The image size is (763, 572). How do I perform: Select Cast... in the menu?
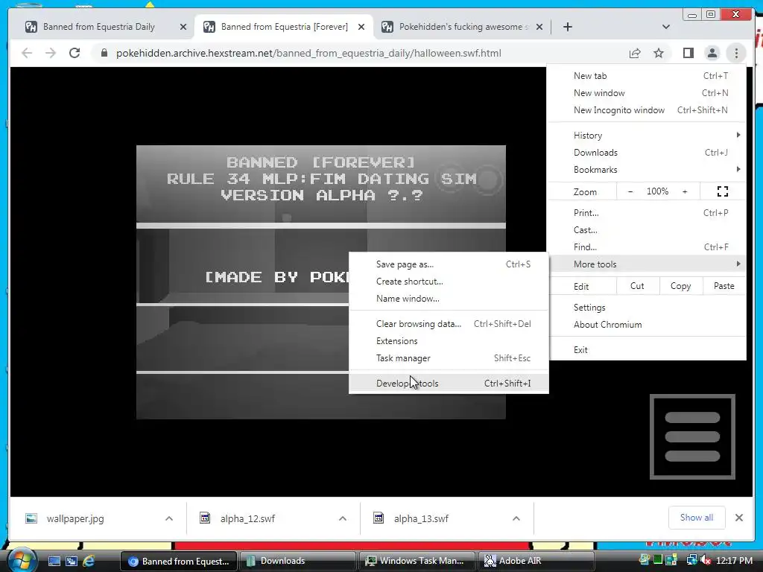648,229
